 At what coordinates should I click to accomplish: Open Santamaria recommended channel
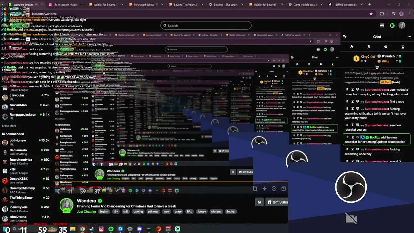[26, 152]
